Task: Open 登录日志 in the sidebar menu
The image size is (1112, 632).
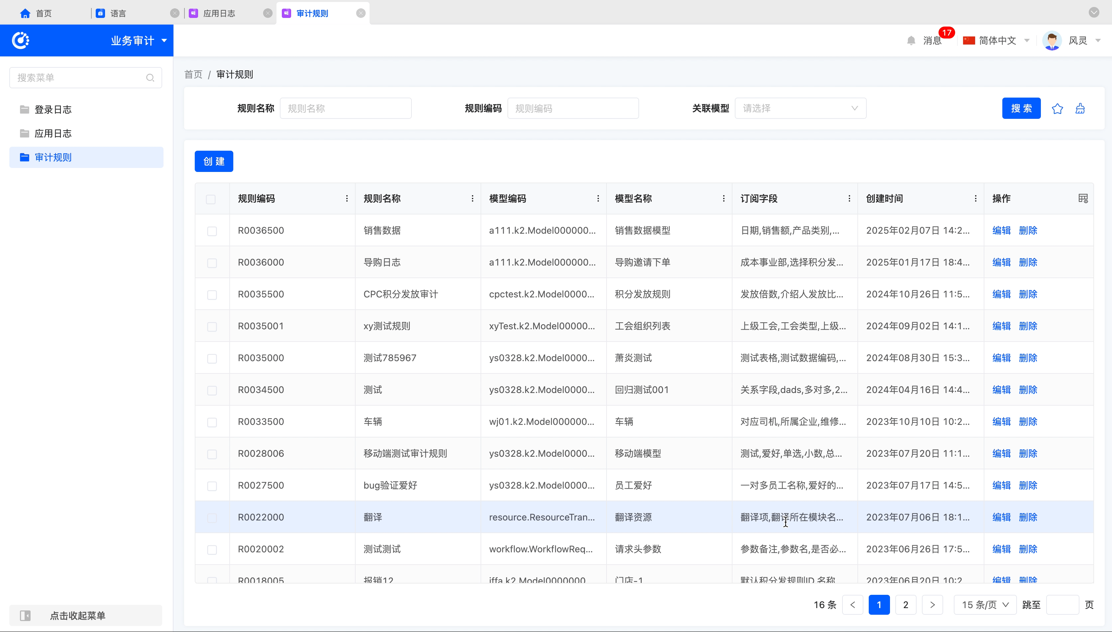Action: point(53,110)
